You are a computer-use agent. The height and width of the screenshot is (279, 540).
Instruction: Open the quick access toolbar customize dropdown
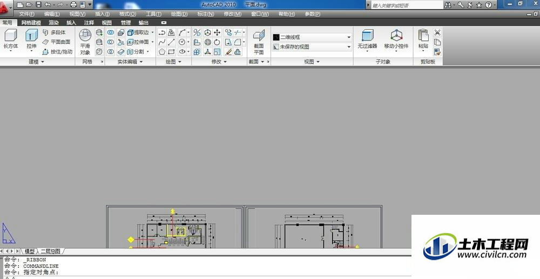click(x=90, y=5)
